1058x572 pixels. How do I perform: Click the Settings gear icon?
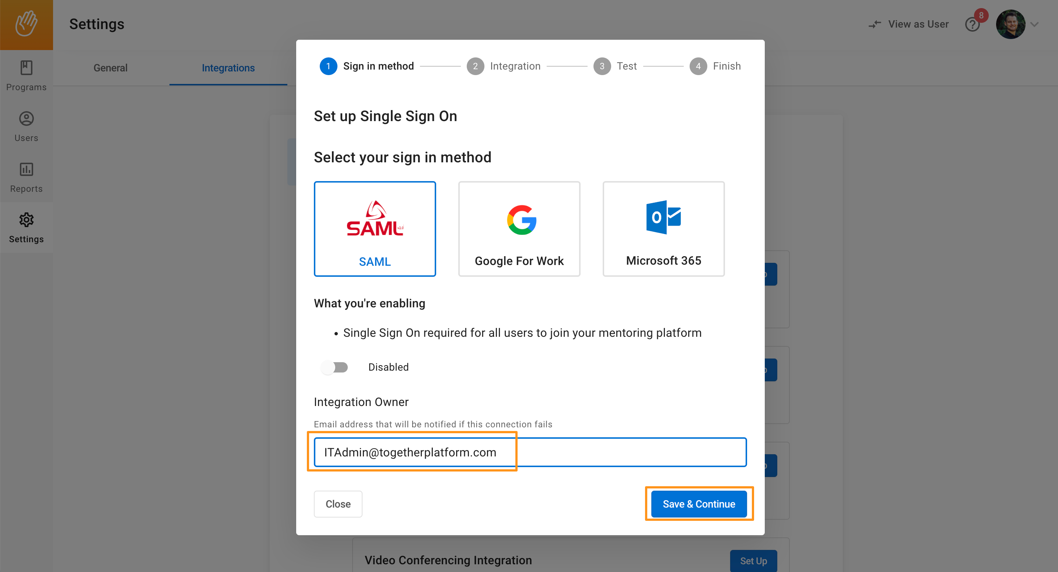tap(26, 220)
